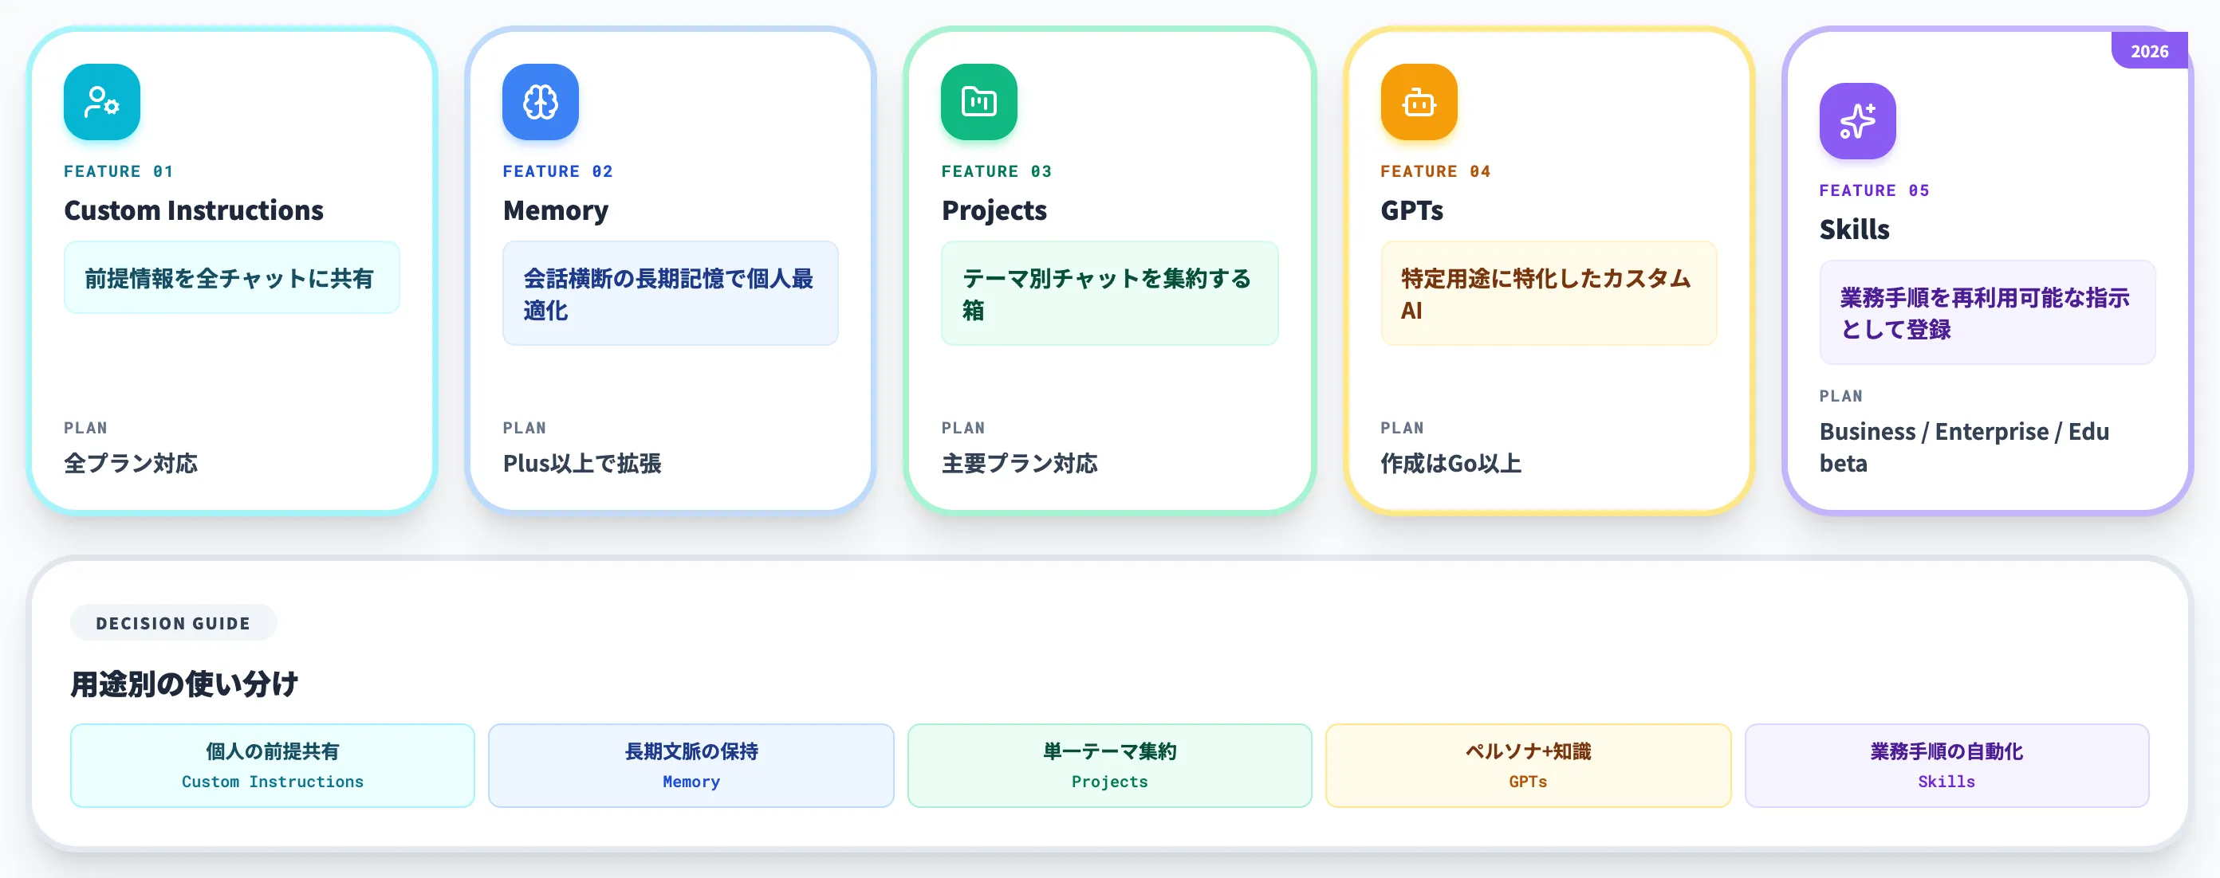Click the 特定用途に特化したカスタムAI description box
The height and width of the screenshot is (878, 2220).
point(1549,293)
